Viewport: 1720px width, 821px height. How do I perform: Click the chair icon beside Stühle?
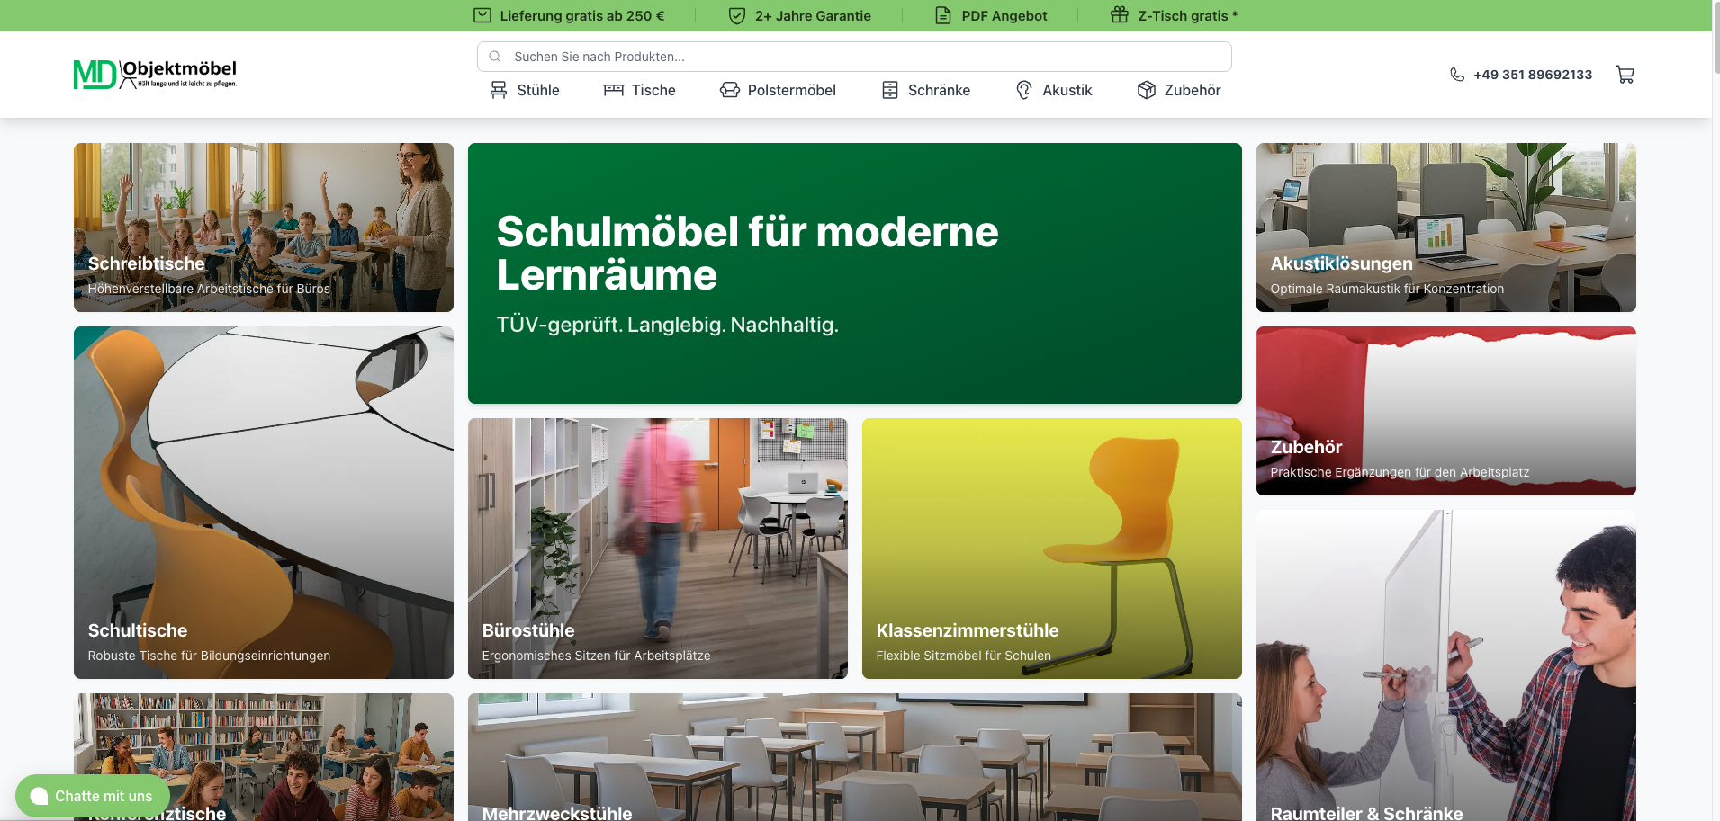499,90
